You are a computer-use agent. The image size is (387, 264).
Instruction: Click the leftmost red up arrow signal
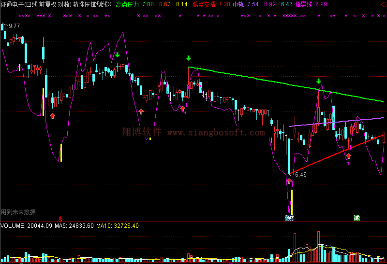coord(52,115)
